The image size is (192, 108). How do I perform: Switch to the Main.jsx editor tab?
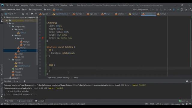(107, 14)
